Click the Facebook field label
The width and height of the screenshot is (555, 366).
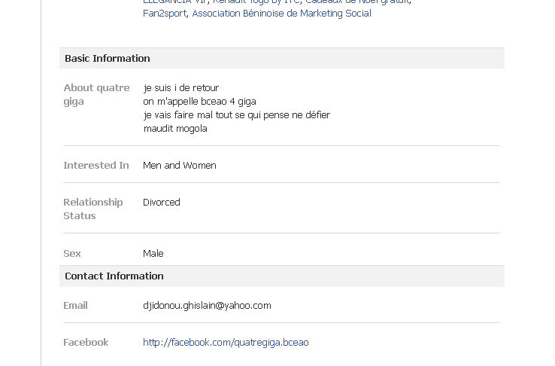pyautogui.click(x=86, y=342)
